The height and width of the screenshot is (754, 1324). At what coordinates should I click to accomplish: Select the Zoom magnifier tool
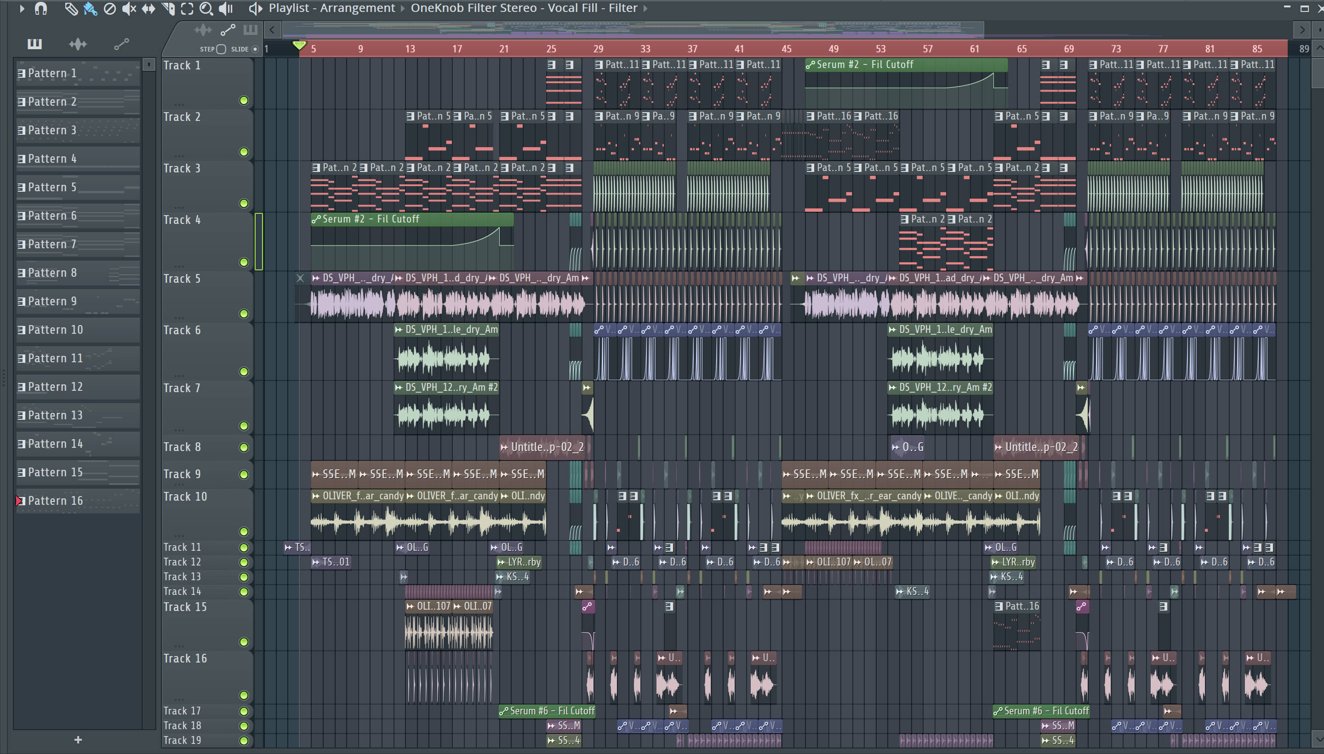point(206,8)
